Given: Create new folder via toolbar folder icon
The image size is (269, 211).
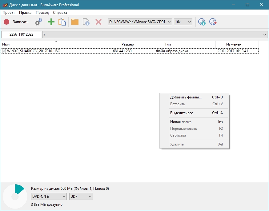Looking at the screenshot, I should [75, 22].
